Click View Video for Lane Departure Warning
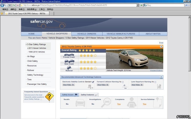The height and width of the screenshot is (119, 191). pyautogui.click(x=137, y=85)
